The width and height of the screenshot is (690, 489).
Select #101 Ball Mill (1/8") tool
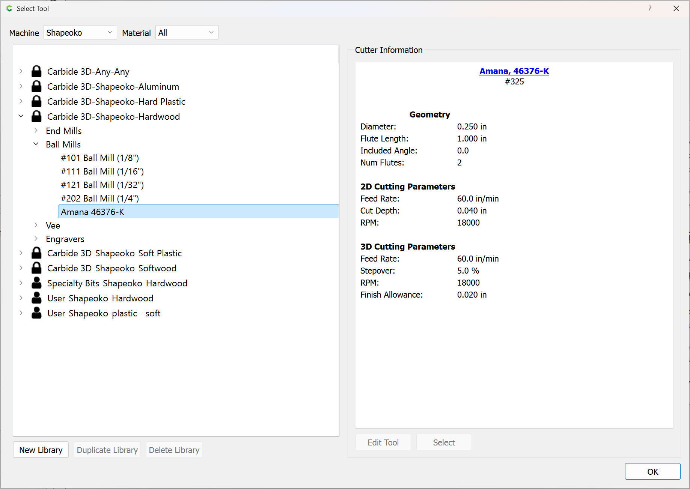(100, 158)
